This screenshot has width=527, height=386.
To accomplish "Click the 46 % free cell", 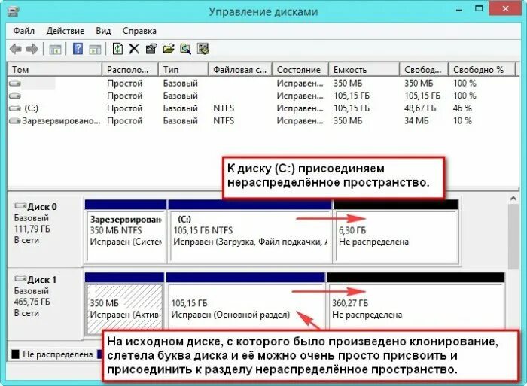I will [x=462, y=108].
